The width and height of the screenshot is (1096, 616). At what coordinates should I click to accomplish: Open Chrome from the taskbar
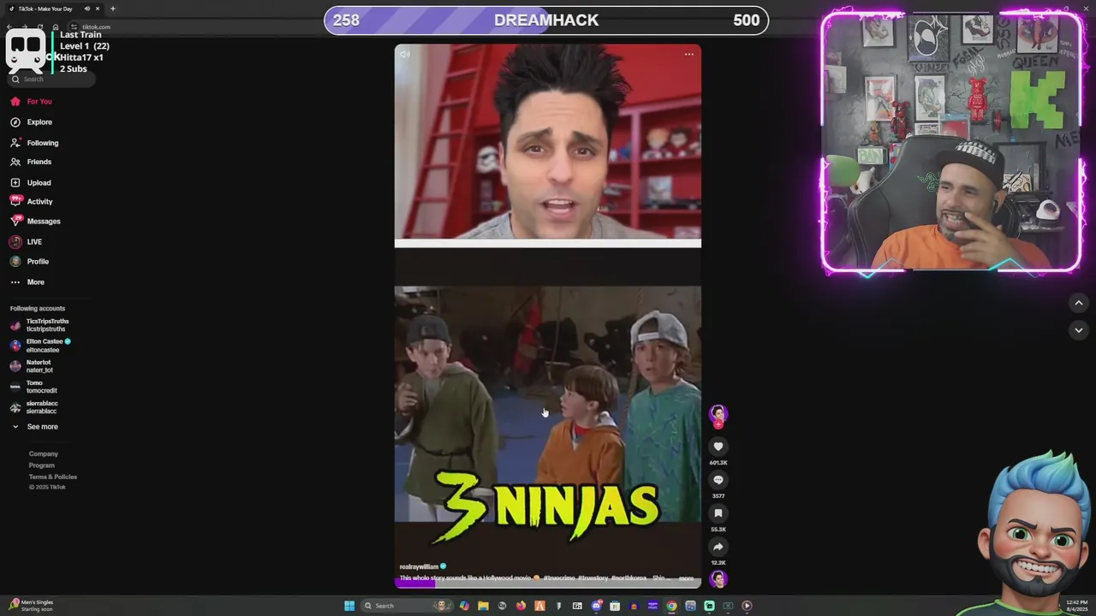[x=671, y=606]
